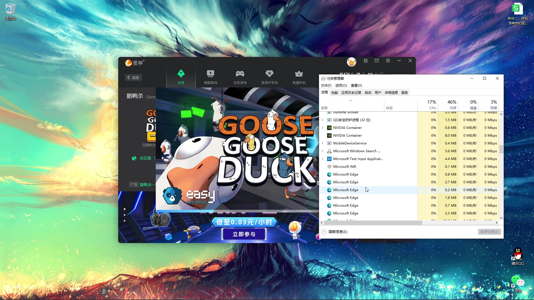534x300 pixels.
Task: Open the WPS spreadsheet file on desktop
Action: point(518,14)
